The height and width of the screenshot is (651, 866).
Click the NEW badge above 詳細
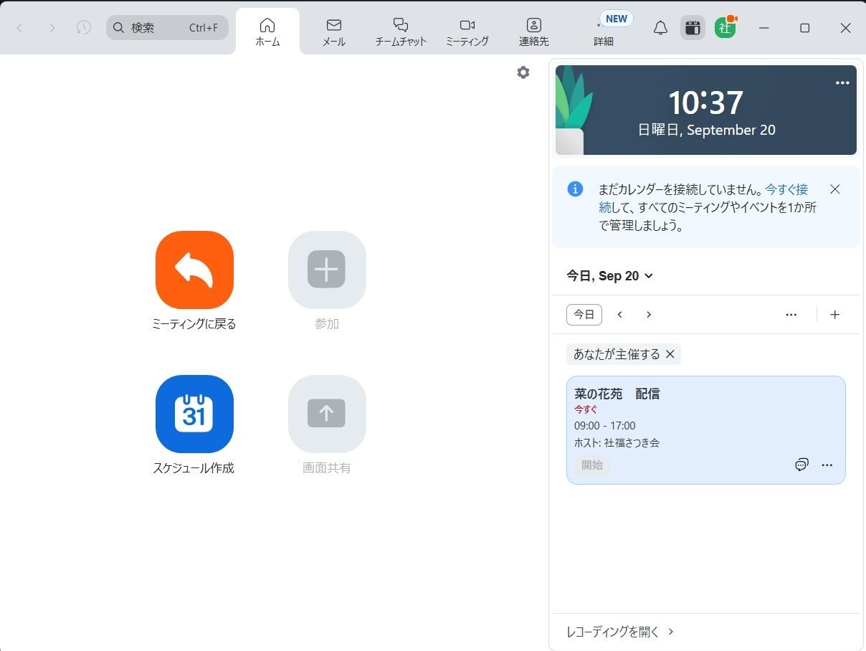(x=617, y=19)
